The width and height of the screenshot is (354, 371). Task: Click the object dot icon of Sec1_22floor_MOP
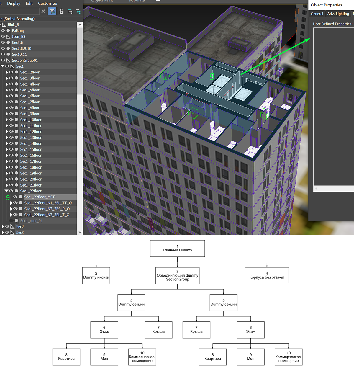pyautogui.click(x=21, y=197)
